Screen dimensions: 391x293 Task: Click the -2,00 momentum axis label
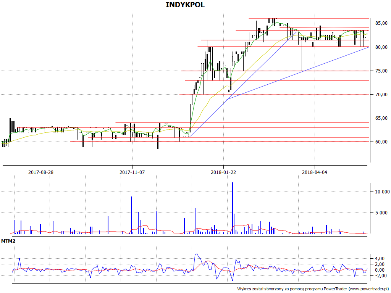pos(382,276)
